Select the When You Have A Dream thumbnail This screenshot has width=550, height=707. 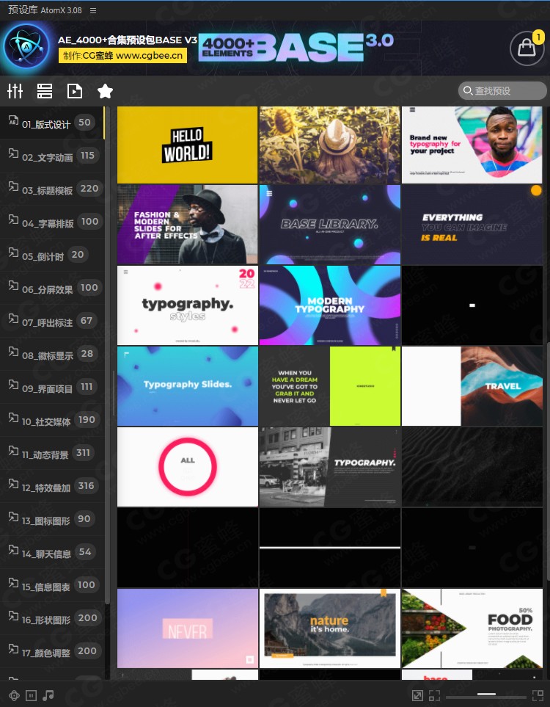tap(330, 386)
